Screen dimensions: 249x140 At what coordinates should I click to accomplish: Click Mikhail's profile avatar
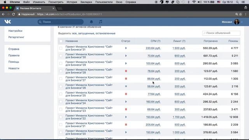pyautogui.click(x=237, y=22)
